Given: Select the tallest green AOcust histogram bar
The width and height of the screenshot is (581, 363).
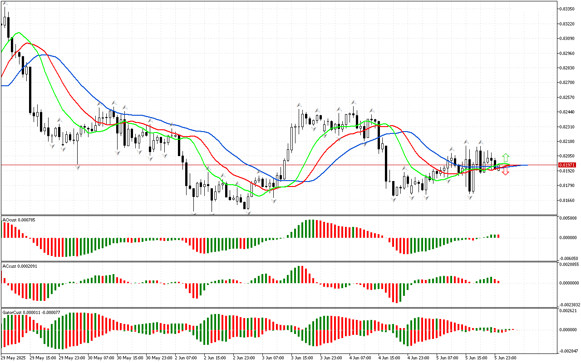Looking at the screenshot, I should click(x=311, y=229).
